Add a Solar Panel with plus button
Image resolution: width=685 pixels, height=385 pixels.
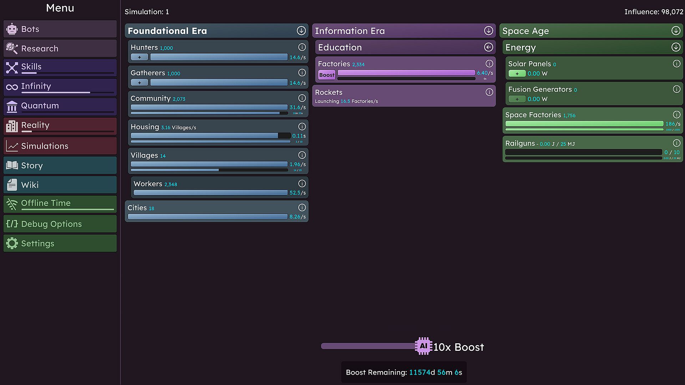[517, 73]
